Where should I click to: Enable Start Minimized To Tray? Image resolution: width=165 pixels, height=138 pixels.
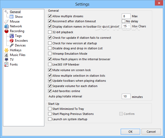pyautogui.click(x=50, y=109)
